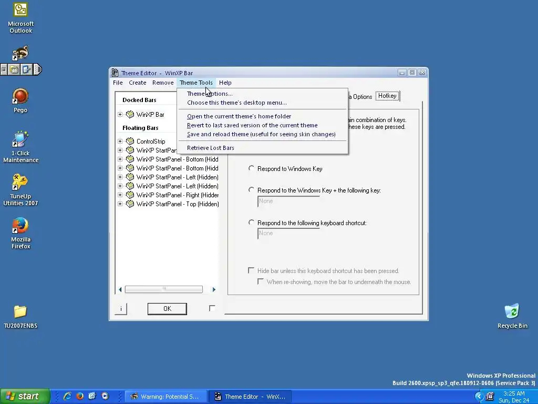
Task: Click the small square button on the floating strip
Action: pyautogui.click(x=4, y=70)
